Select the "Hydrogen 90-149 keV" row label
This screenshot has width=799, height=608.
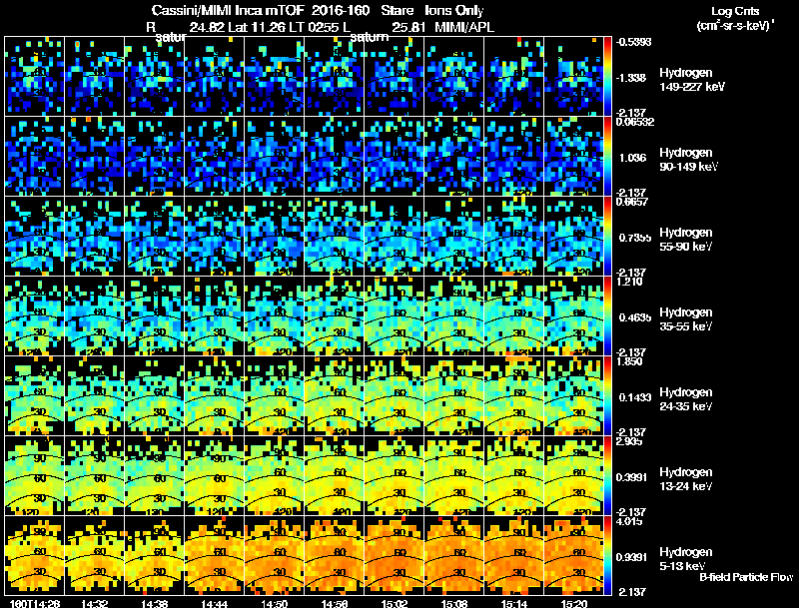coord(688,160)
